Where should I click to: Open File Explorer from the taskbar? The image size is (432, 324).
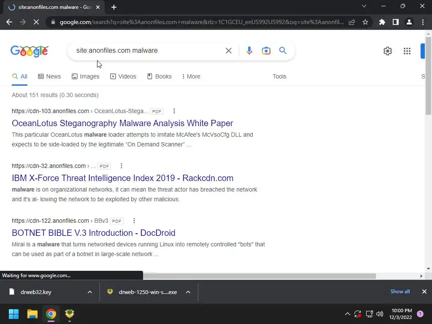click(x=32, y=314)
